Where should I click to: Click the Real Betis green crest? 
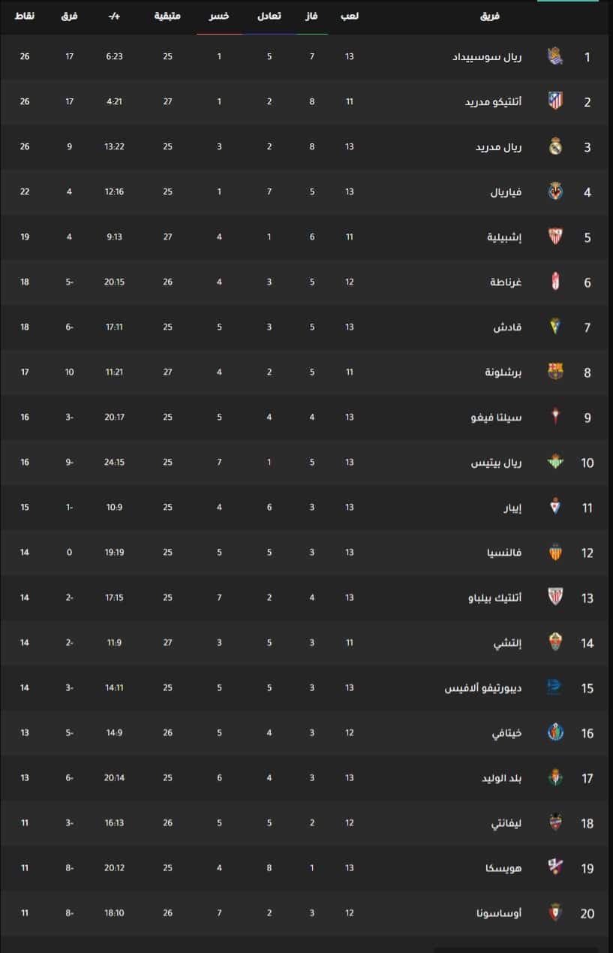coord(555,462)
